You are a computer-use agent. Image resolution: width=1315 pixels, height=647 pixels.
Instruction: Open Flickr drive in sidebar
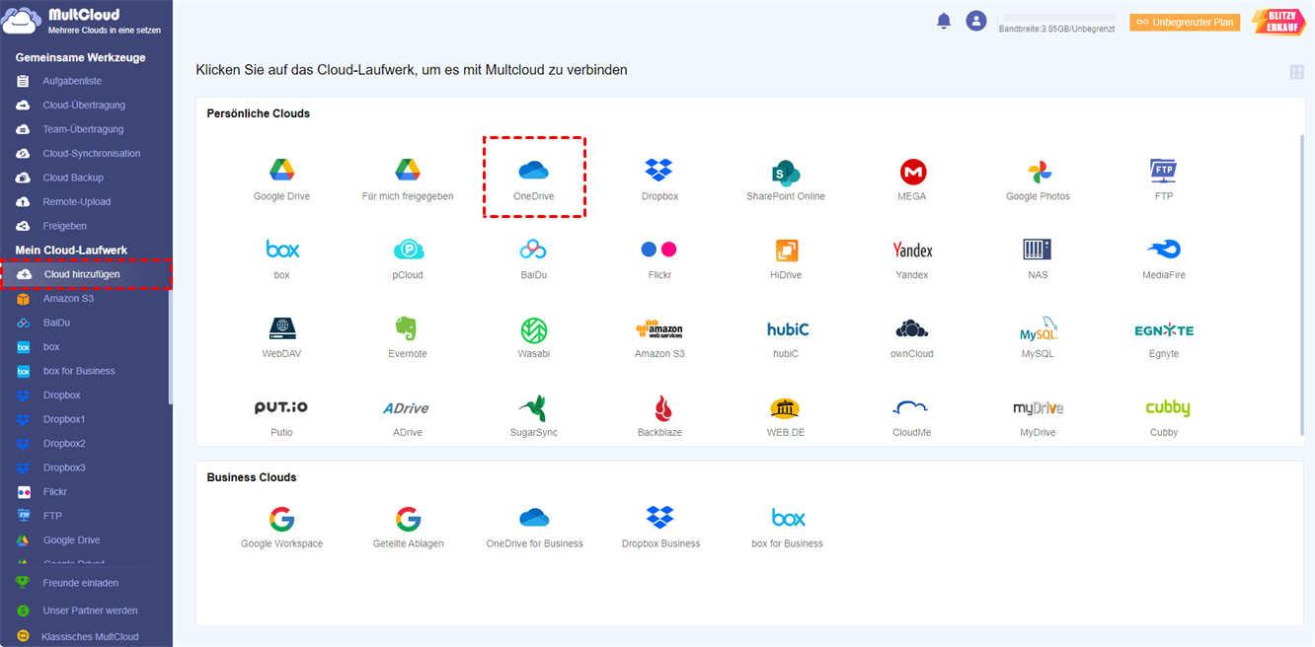tap(55, 491)
